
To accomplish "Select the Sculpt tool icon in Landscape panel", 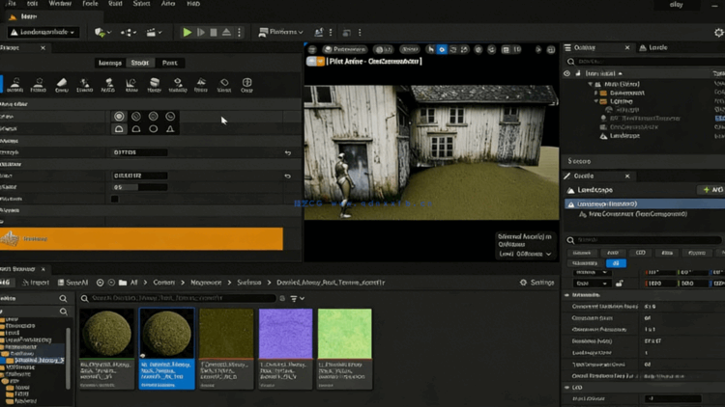I will click(x=15, y=85).
